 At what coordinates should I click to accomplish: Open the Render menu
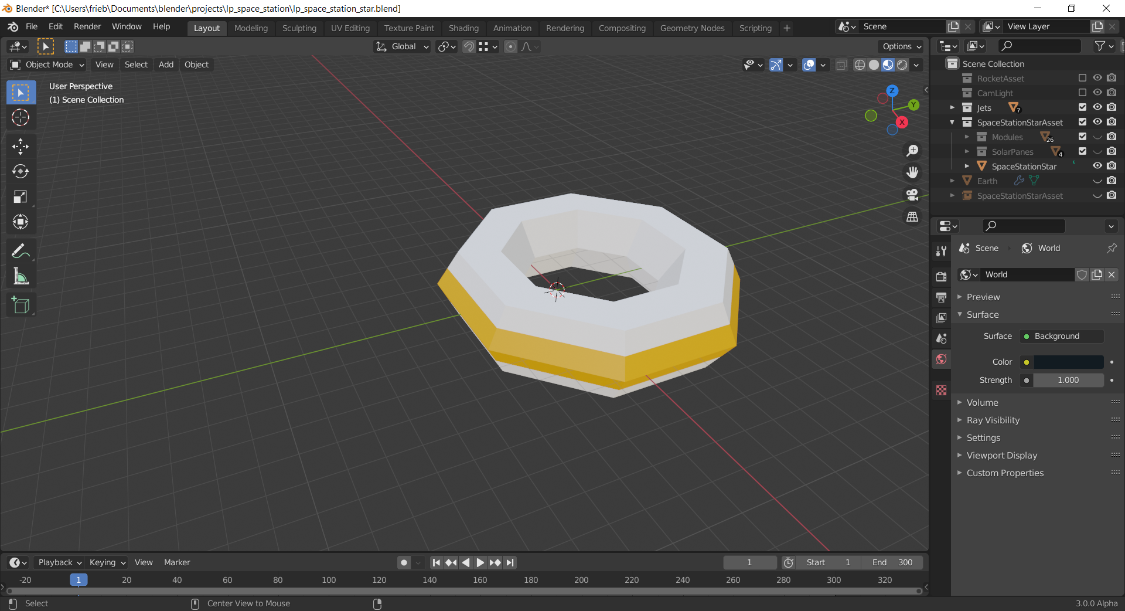coord(87,26)
